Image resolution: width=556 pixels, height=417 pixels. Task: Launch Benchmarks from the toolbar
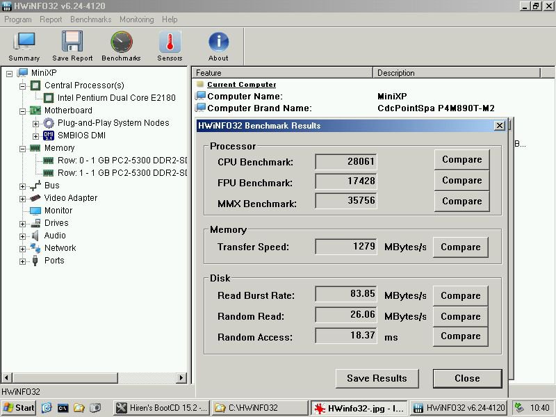pyautogui.click(x=121, y=46)
